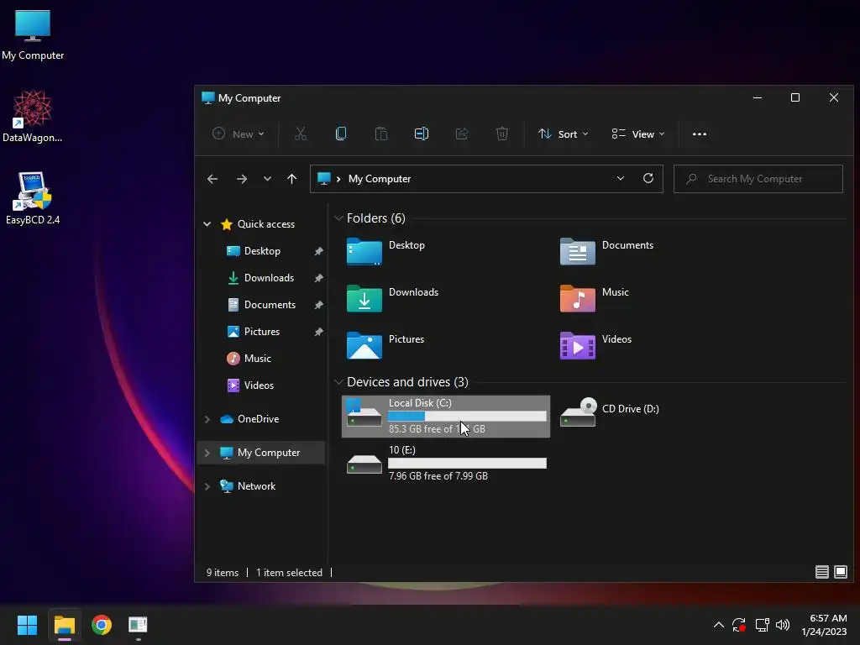The image size is (860, 645).
Task: Select Documents in Quick access sidebar
Action: point(270,305)
